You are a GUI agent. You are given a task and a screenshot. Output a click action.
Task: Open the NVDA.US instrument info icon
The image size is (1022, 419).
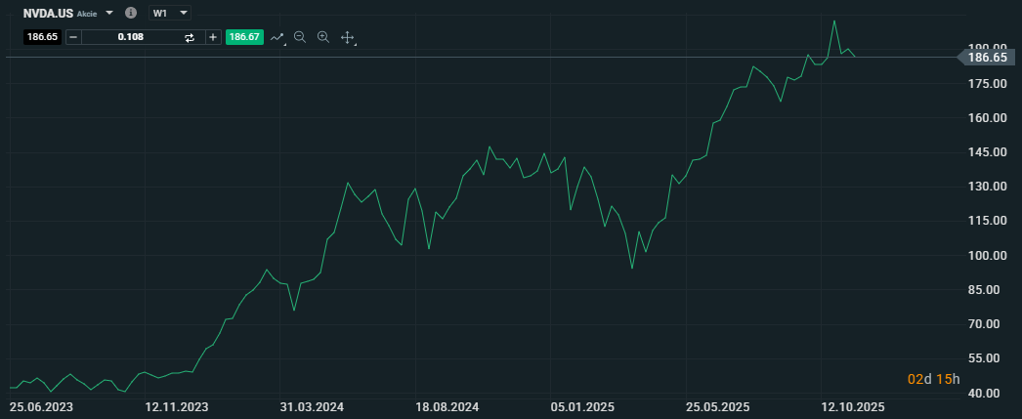point(131,14)
